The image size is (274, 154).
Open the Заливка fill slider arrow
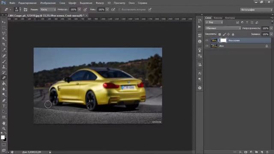click(x=271, y=34)
